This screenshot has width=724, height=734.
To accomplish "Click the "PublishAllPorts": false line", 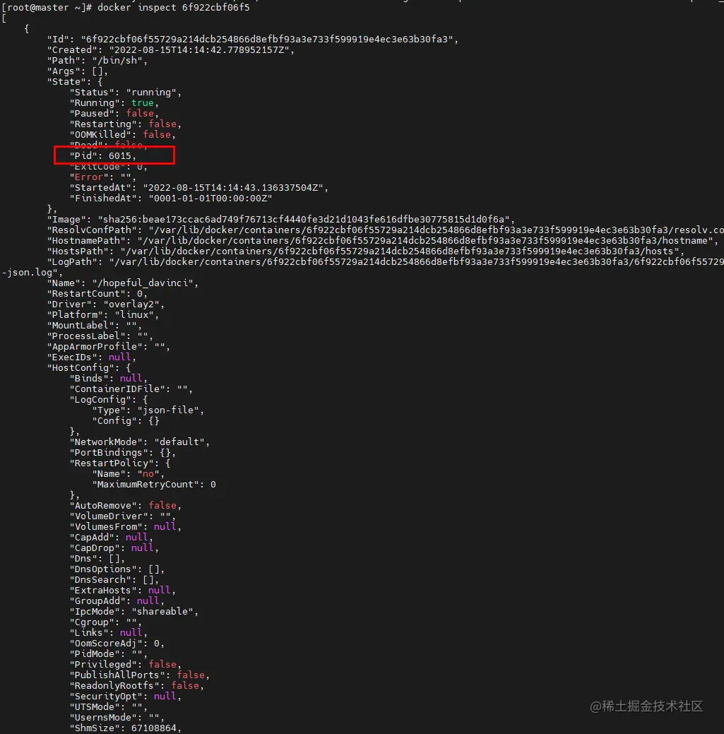I will click(140, 675).
